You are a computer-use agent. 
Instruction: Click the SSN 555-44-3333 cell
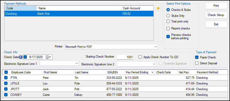[x=114, y=83]
